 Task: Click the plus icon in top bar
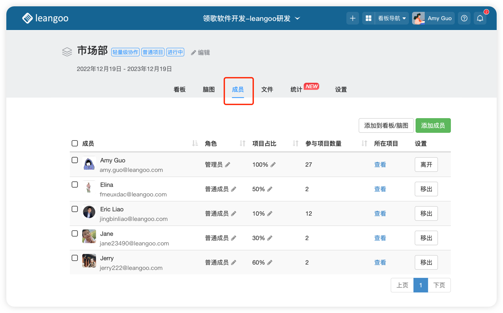point(353,18)
